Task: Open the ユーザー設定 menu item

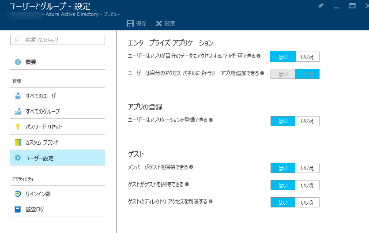Action: click(57, 158)
